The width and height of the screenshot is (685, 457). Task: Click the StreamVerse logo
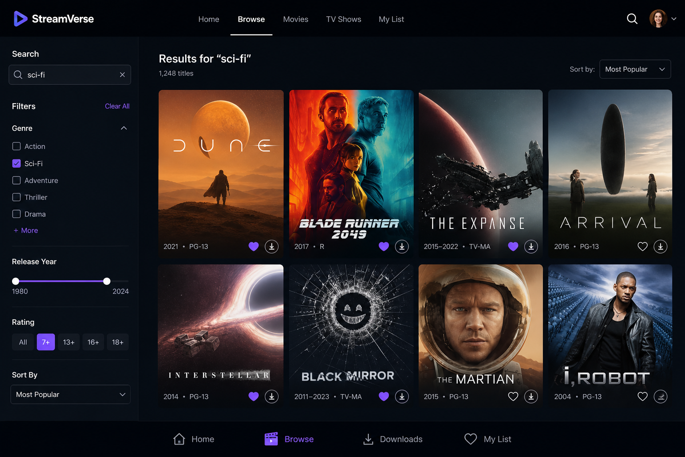point(54,19)
